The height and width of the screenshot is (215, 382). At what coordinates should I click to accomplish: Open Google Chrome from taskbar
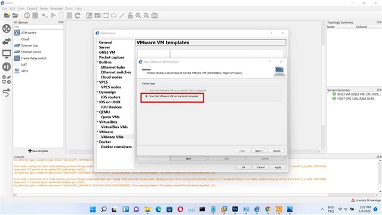(268, 210)
